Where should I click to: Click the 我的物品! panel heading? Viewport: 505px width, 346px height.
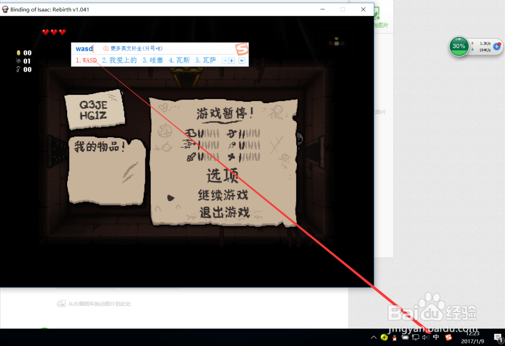click(x=99, y=147)
